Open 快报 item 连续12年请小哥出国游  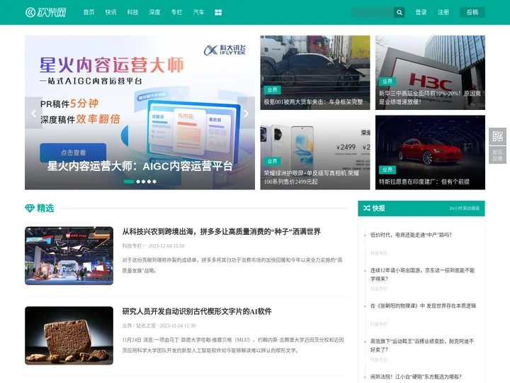[x=422, y=274]
